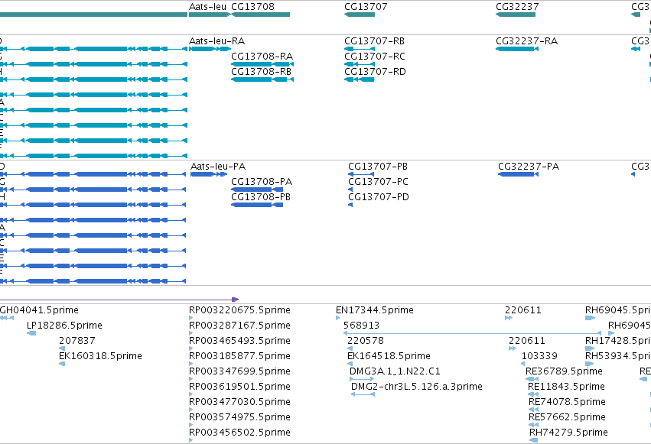Open the RH74279.5prime EST label

(568, 433)
